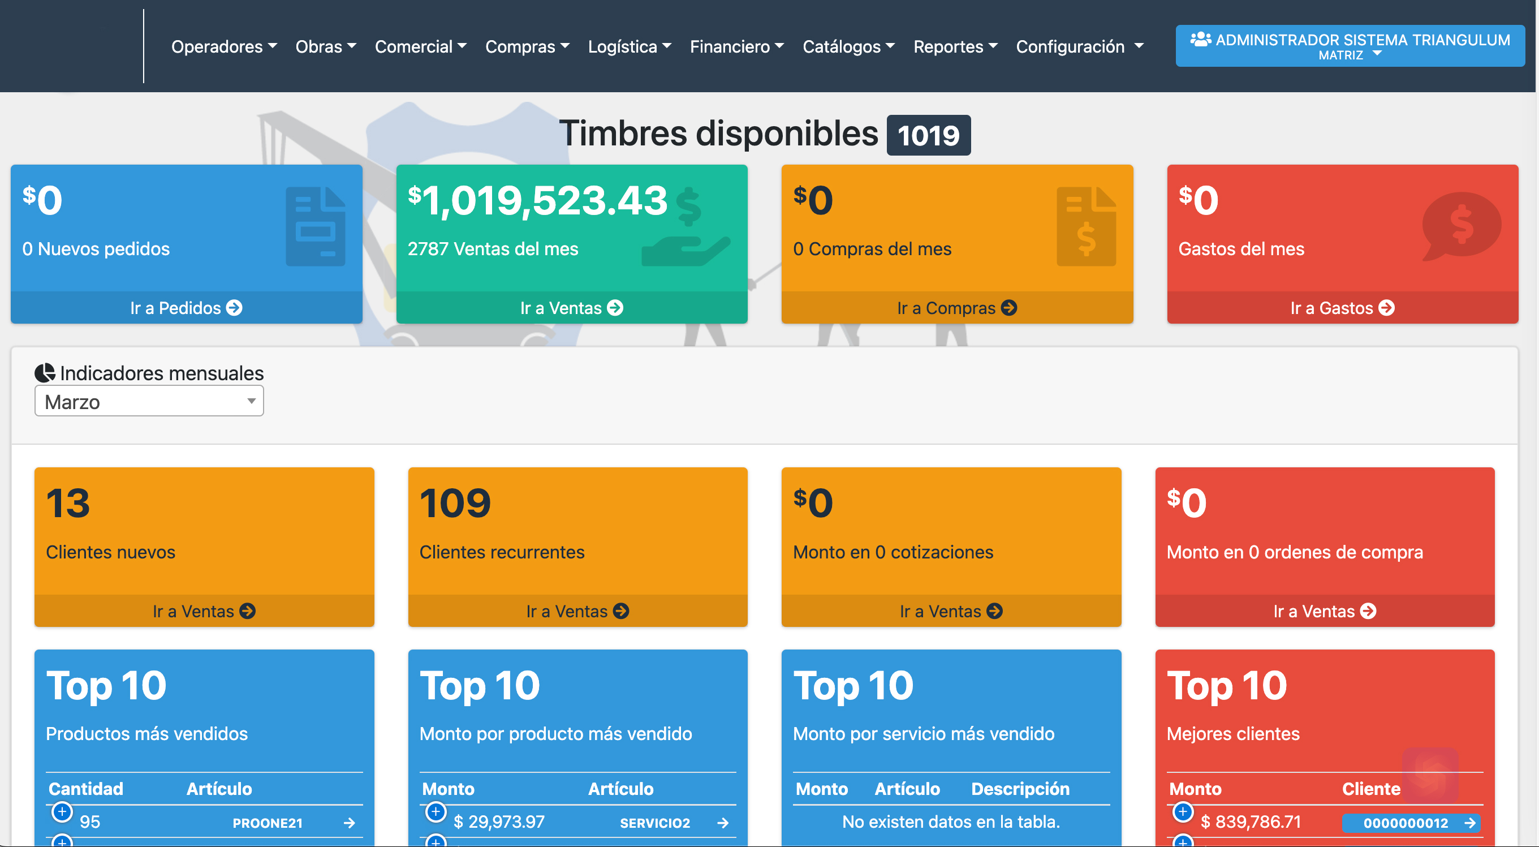Click 2787 Ventas del mes text
This screenshot has height=847, width=1539.
tap(493, 248)
